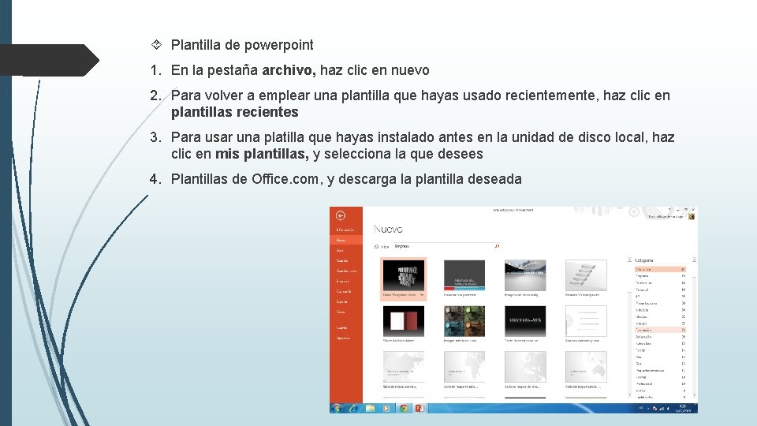The image size is (757, 426).
Task: Choose the third gray world map template
Action: click(525, 367)
